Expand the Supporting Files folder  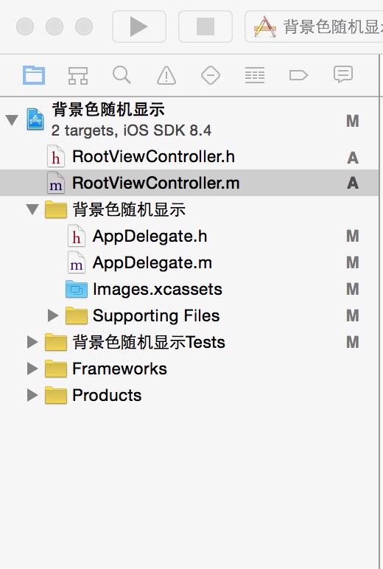[53, 315]
